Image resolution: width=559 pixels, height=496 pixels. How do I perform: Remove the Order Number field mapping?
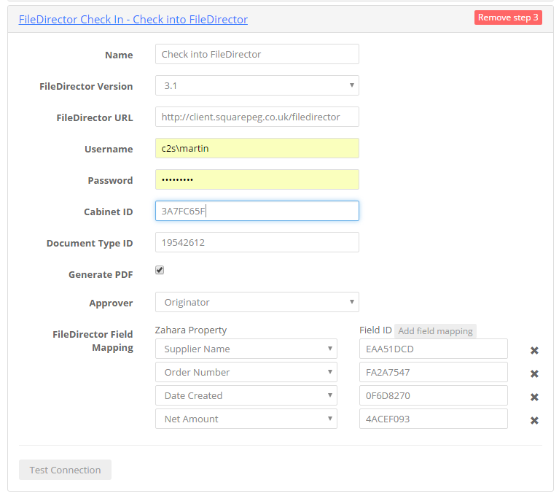534,373
